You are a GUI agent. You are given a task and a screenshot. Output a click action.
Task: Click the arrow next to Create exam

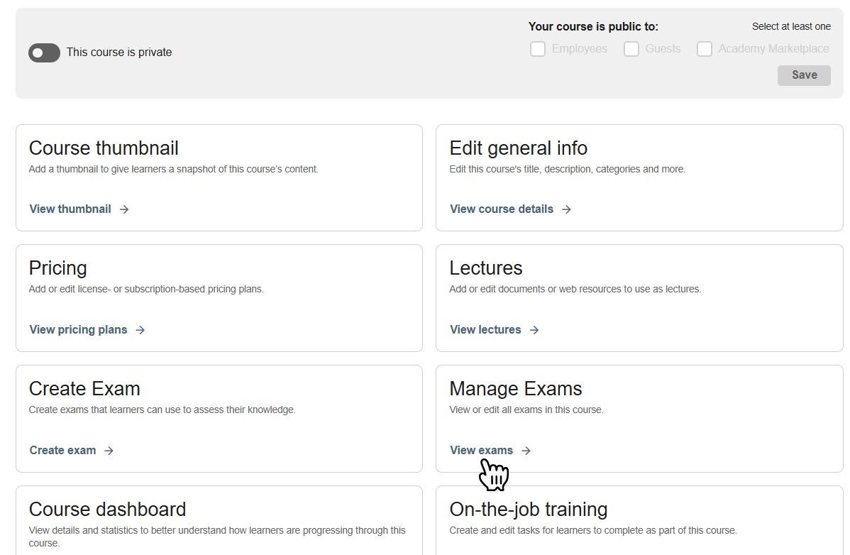coord(109,451)
